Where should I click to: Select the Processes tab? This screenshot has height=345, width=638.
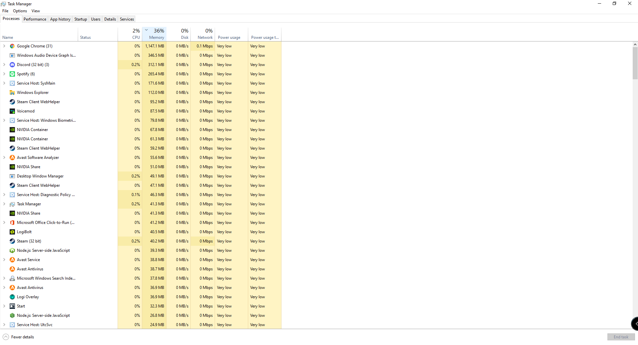click(11, 19)
